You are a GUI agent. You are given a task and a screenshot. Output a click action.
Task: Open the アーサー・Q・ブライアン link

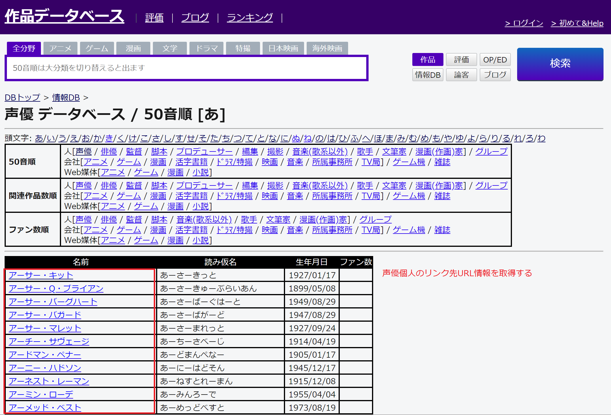click(x=56, y=289)
